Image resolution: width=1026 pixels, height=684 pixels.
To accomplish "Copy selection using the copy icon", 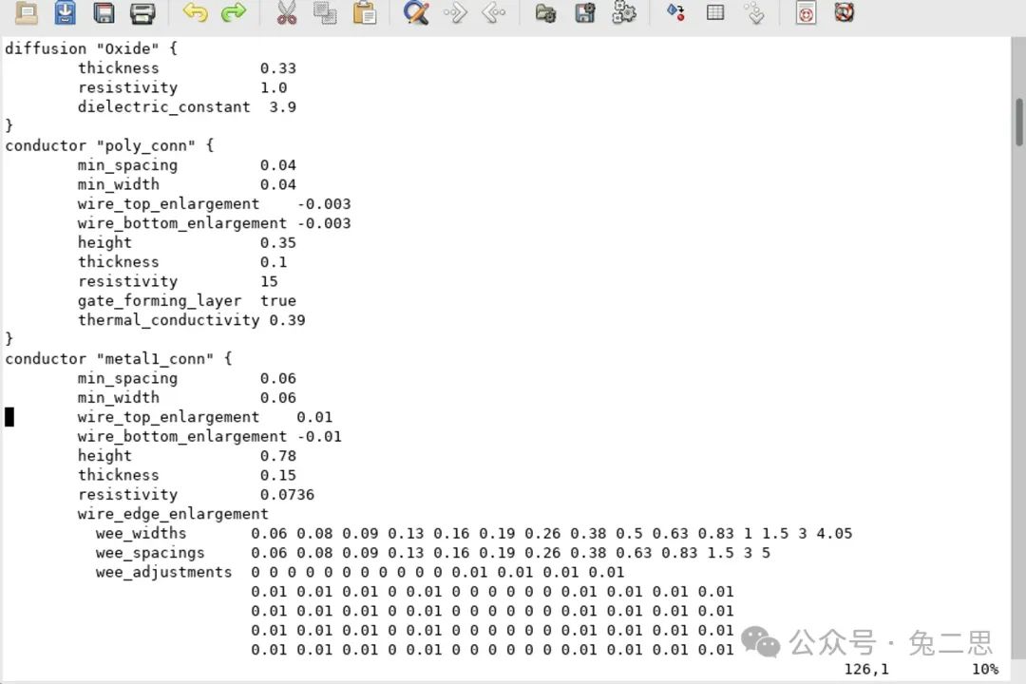I will [x=325, y=12].
